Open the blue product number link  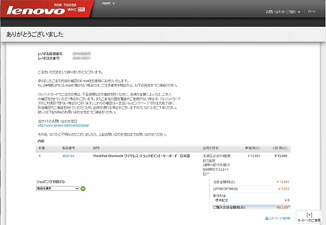pyautogui.click(x=68, y=156)
